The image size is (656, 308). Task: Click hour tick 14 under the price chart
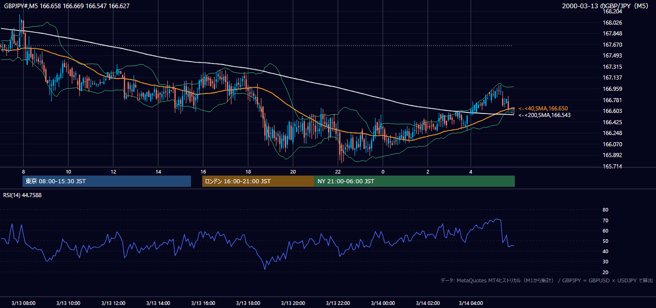click(x=158, y=171)
